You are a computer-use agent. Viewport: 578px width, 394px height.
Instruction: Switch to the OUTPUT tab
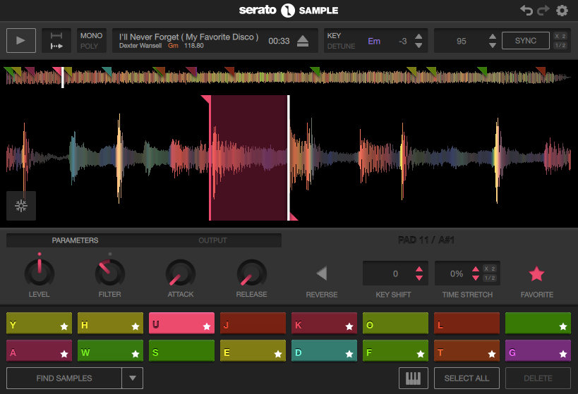point(212,240)
